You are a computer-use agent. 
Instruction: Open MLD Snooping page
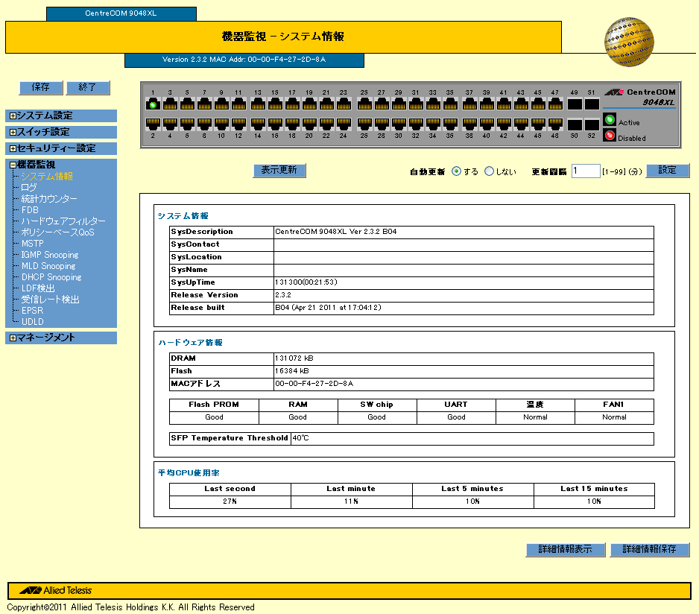pyautogui.click(x=48, y=266)
